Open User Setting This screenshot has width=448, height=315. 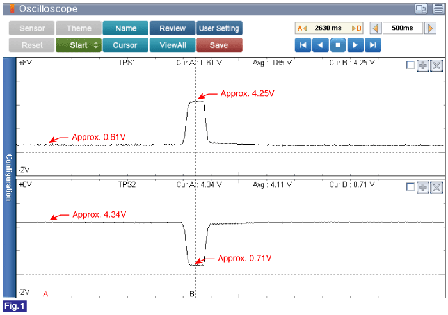(x=219, y=28)
